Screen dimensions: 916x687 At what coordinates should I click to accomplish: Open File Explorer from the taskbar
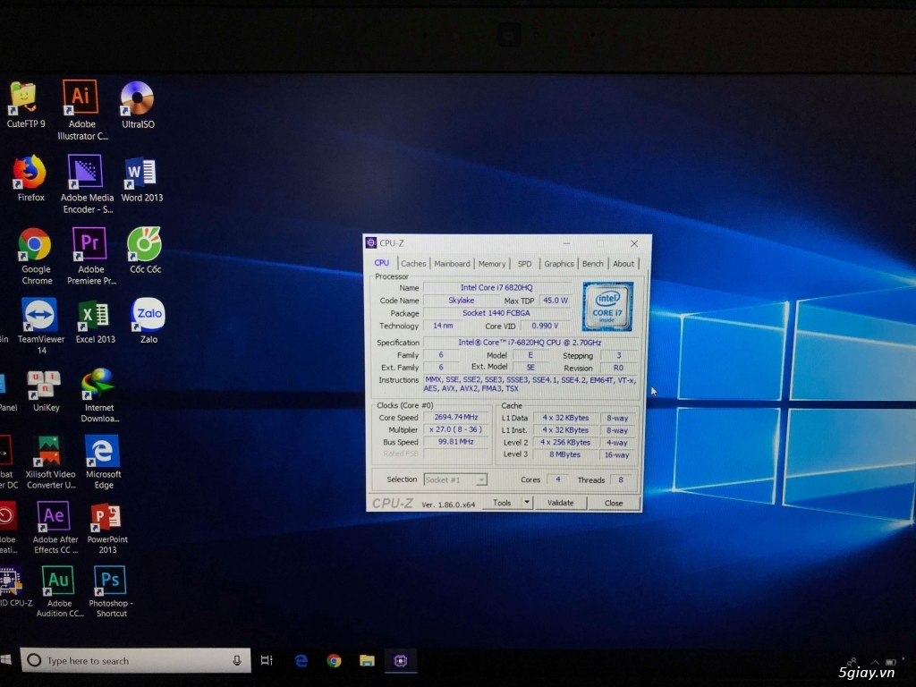coord(367,660)
